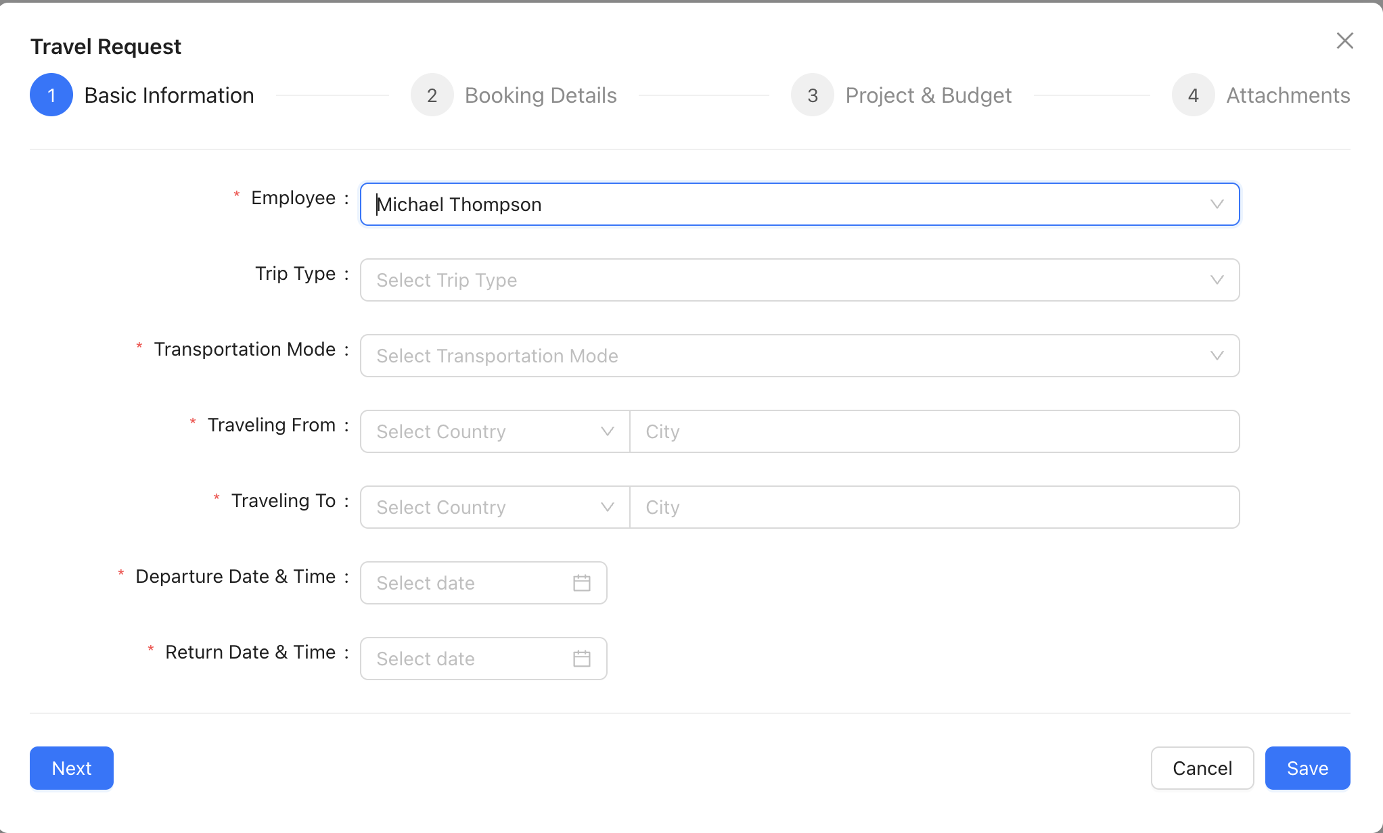Click the Next button
Screen dimensions: 1383x833
tap(71, 768)
